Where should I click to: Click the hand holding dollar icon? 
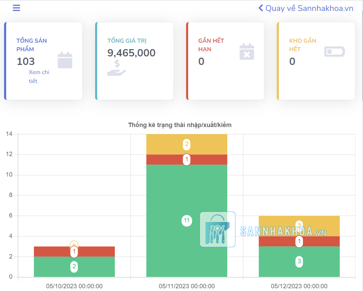(117, 68)
